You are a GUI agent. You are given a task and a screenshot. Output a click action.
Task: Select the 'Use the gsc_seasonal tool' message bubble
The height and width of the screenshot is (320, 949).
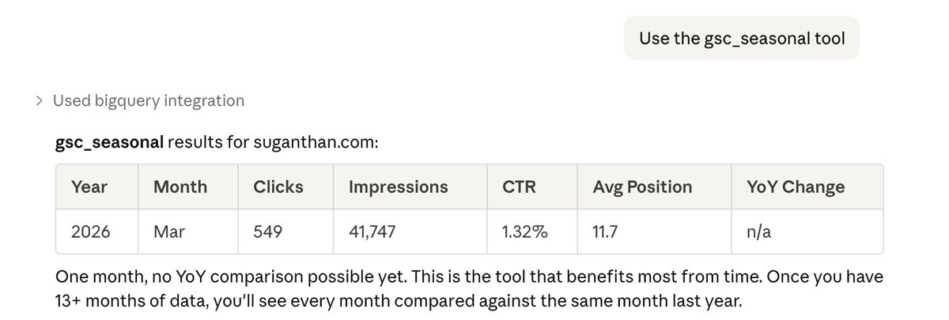pos(741,39)
